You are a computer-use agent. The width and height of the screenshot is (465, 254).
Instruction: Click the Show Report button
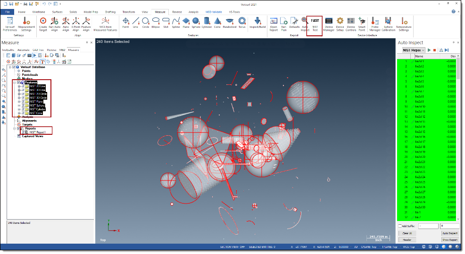click(x=450, y=239)
